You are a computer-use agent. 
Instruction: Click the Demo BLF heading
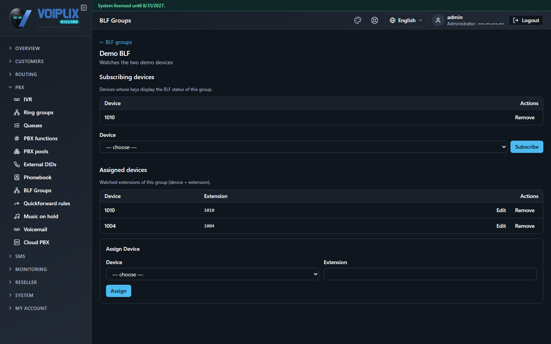coord(115,54)
